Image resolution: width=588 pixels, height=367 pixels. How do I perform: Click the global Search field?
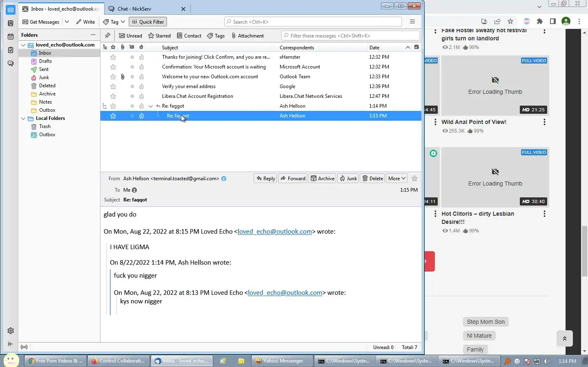pos(313,22)
